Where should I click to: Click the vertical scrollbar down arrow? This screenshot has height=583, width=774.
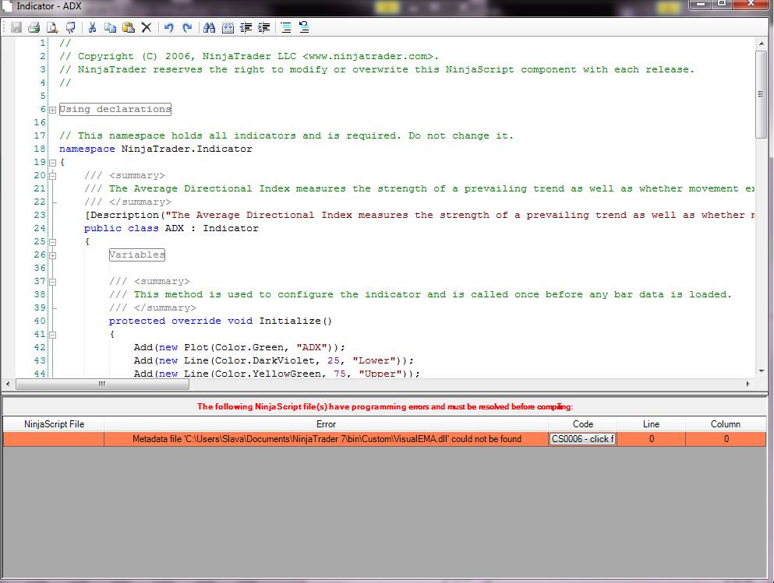tap(761, 371)
